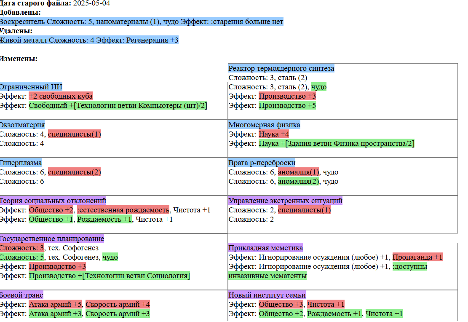The height and width of the screenshot is (322, 468).
Task: Select the red 'Общество +2' value
Action: tap(51, 210)
